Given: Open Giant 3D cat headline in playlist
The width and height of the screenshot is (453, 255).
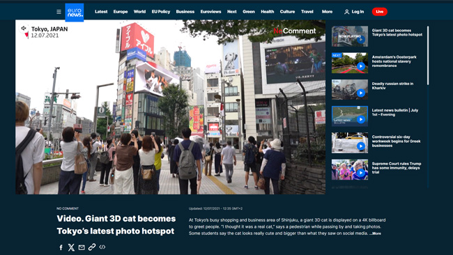Looking at the screenshot, I should pos(397,32).
